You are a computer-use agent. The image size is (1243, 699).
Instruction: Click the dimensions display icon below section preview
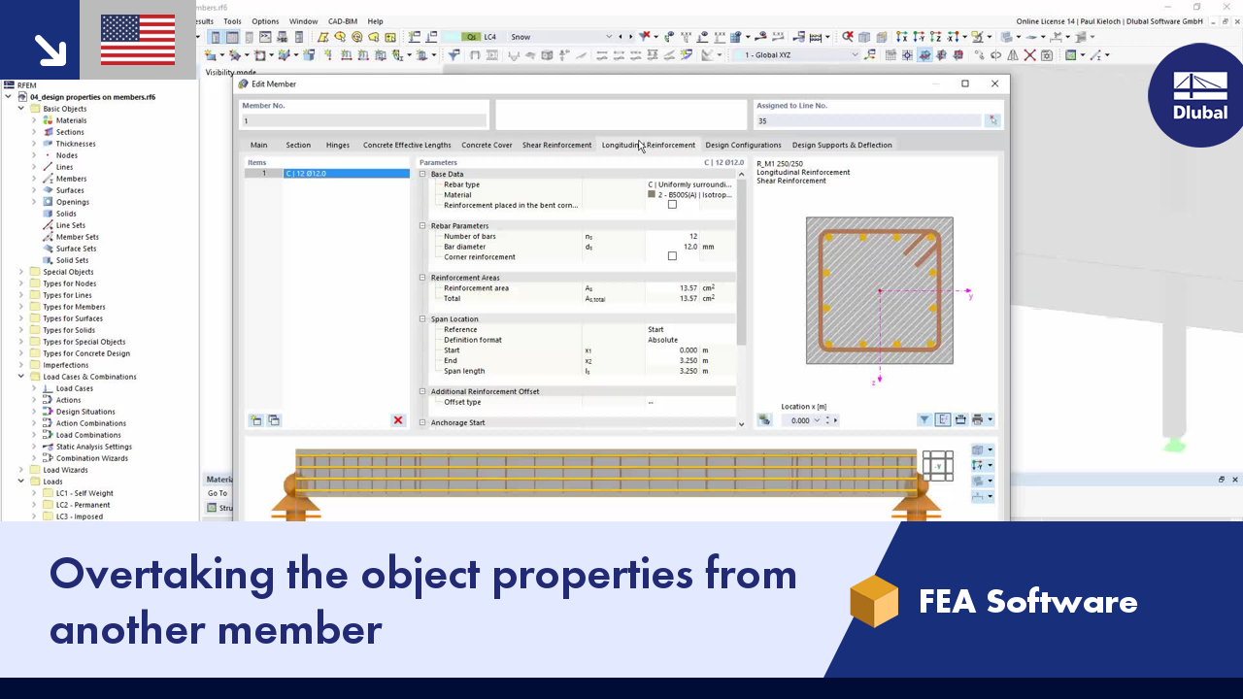pos(942,420)
